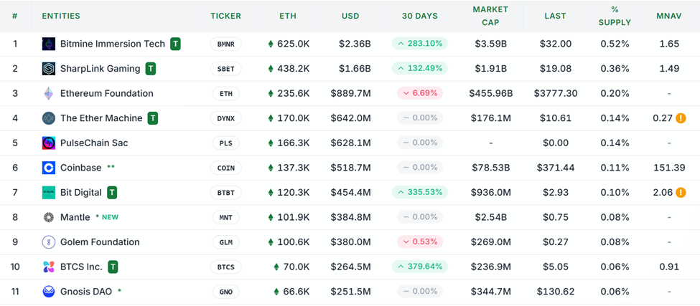Click the red 6.69% change pill
The width and height of the screenshot is (700, 306).
(x=420, y=93)
